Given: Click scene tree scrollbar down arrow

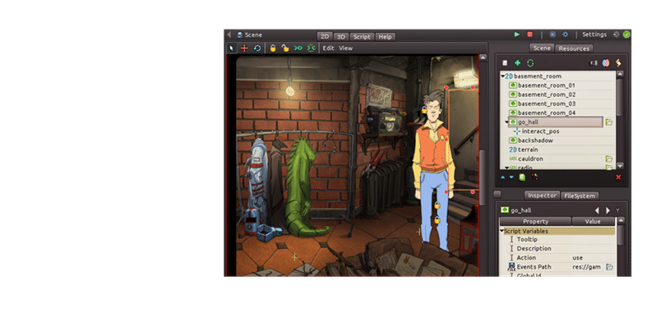Looking at the screenshot, I should coord(621,165).
